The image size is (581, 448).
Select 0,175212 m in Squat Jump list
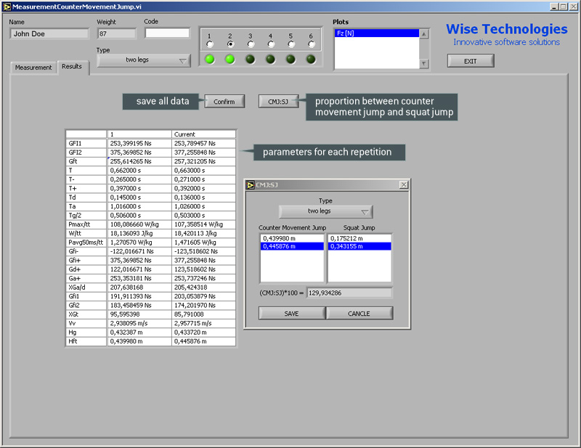click(x=359, y=238)
